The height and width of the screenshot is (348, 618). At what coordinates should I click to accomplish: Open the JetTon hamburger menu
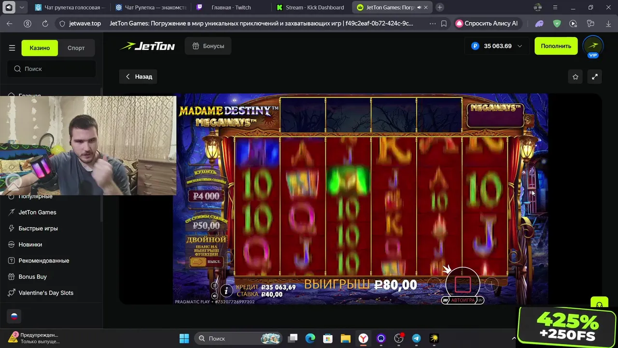click(12, 48)
